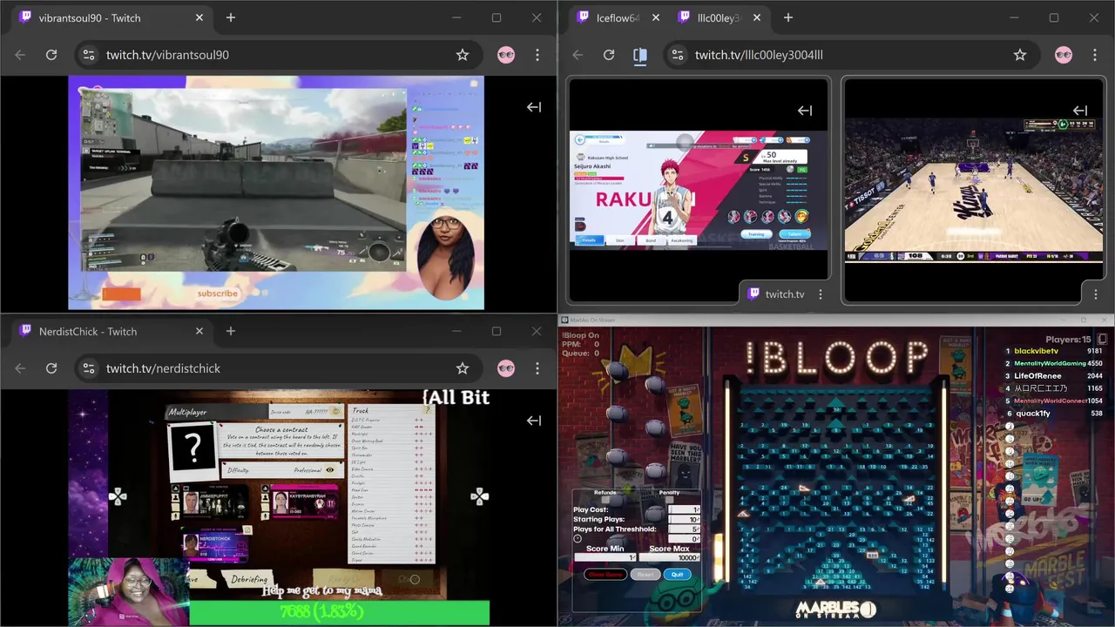Close the vibrantsoul90 - Twitch tab
Viewport: 1115px width, 627px height.
[x=199, y=17]
